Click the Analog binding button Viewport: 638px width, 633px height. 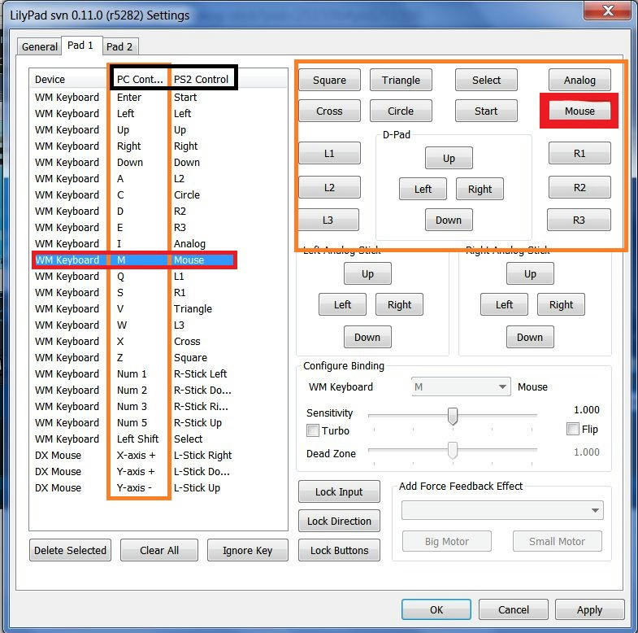point(579,80)
